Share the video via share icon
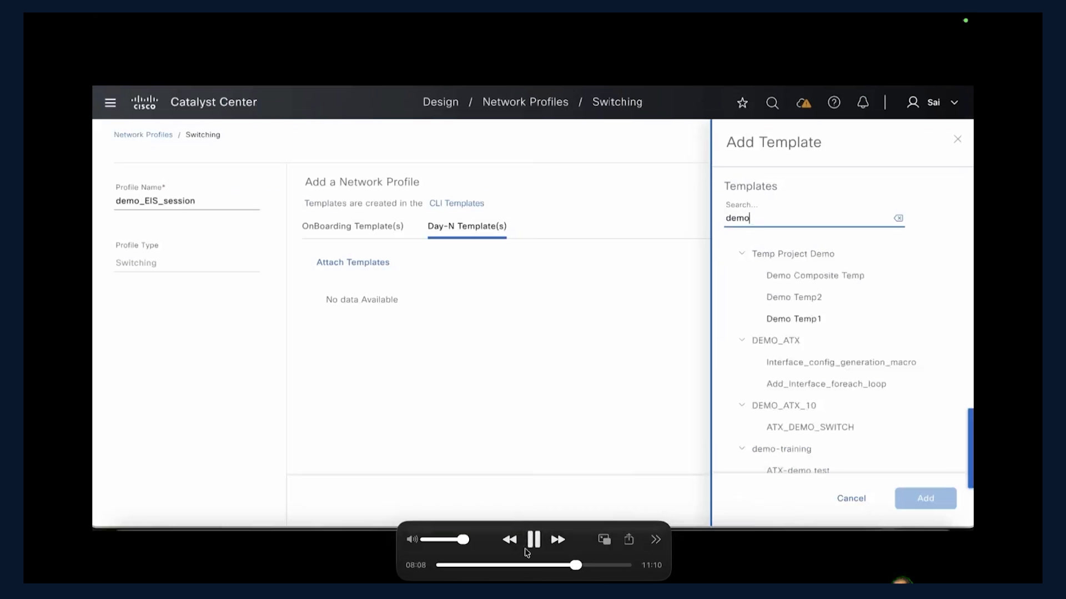Image resolution: width=1066 pixels, height=599 pixels. point(628,539)
